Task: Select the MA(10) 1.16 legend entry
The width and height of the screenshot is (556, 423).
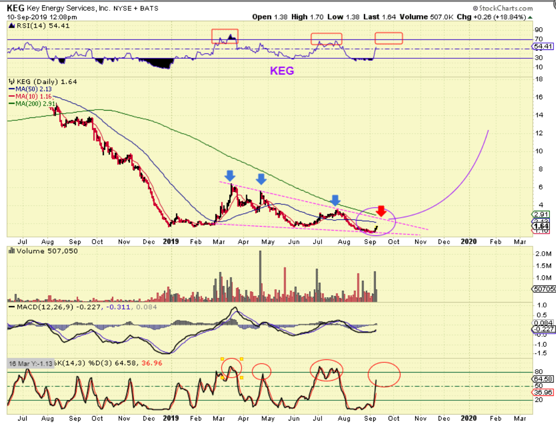Action: click(30, 96)
